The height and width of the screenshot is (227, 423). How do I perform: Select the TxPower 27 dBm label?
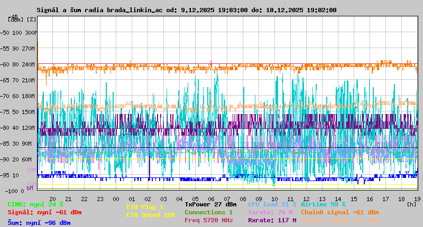210,204
